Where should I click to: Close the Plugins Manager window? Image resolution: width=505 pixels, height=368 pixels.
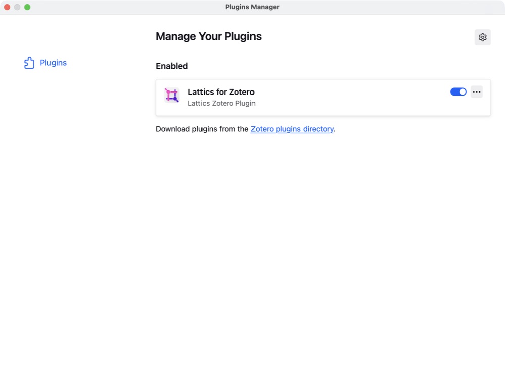pyautogui.click(x=7, y=7)
